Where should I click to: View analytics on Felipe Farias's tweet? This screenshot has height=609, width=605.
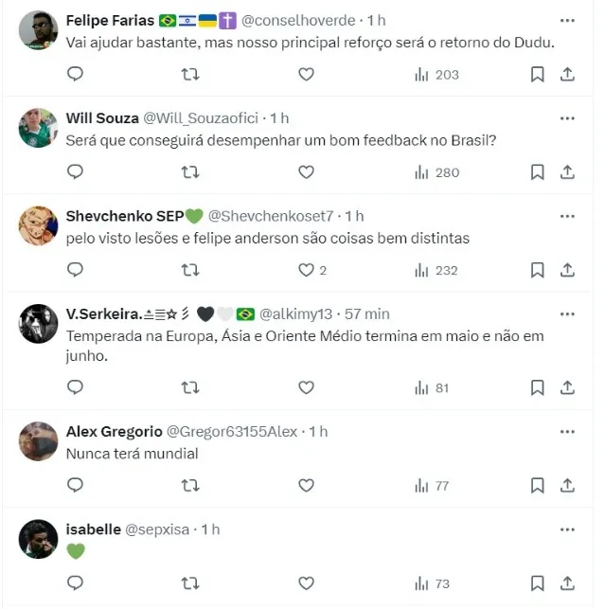click(436, 74)
